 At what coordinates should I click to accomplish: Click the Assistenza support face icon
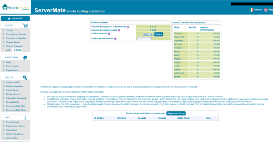pyautogui.click(x=25, y=58)
